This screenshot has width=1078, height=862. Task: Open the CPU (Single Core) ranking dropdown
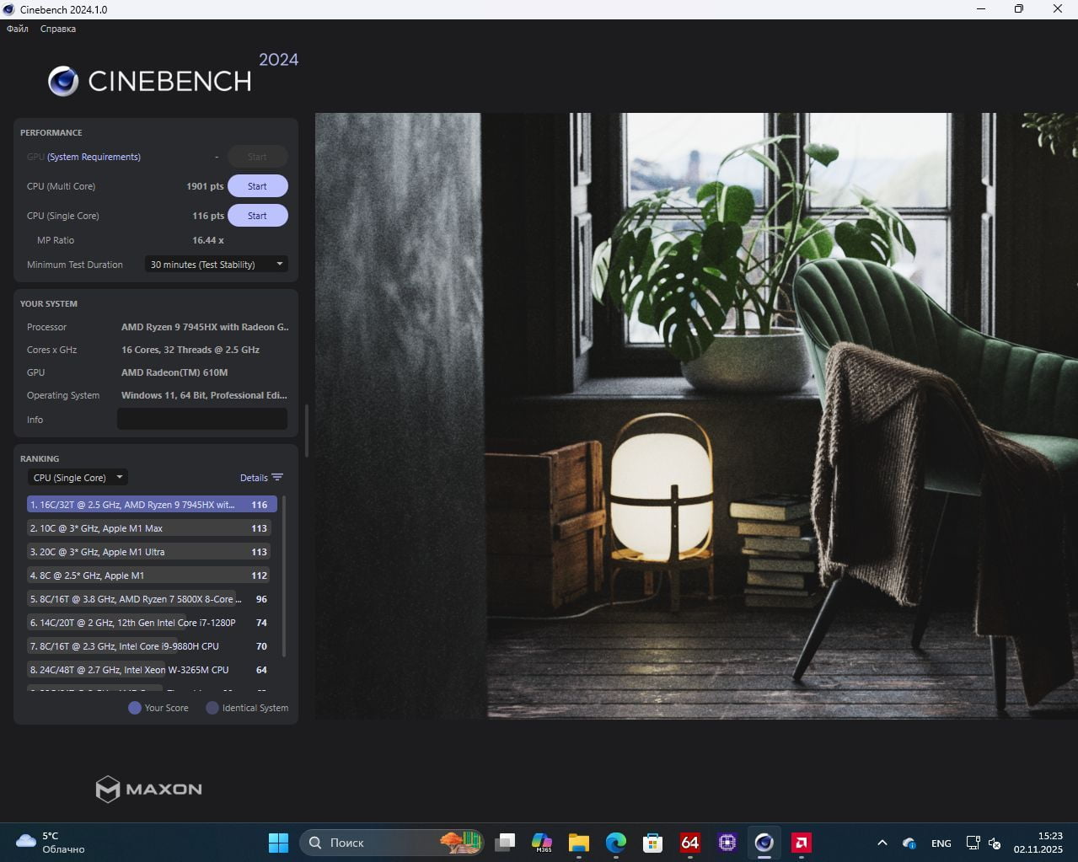[78, 478]
